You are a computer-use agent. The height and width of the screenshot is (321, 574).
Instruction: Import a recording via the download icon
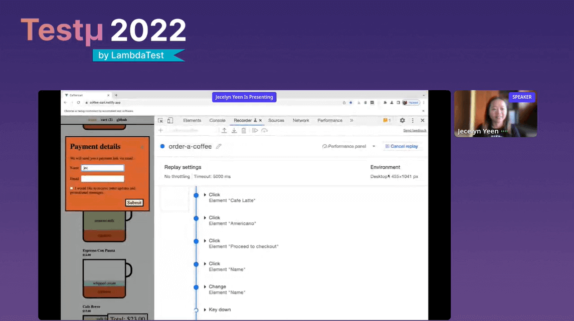[234, 130]
